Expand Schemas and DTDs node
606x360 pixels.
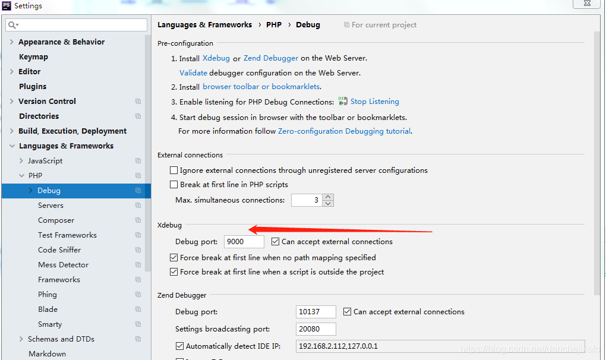tap(21, 339)
